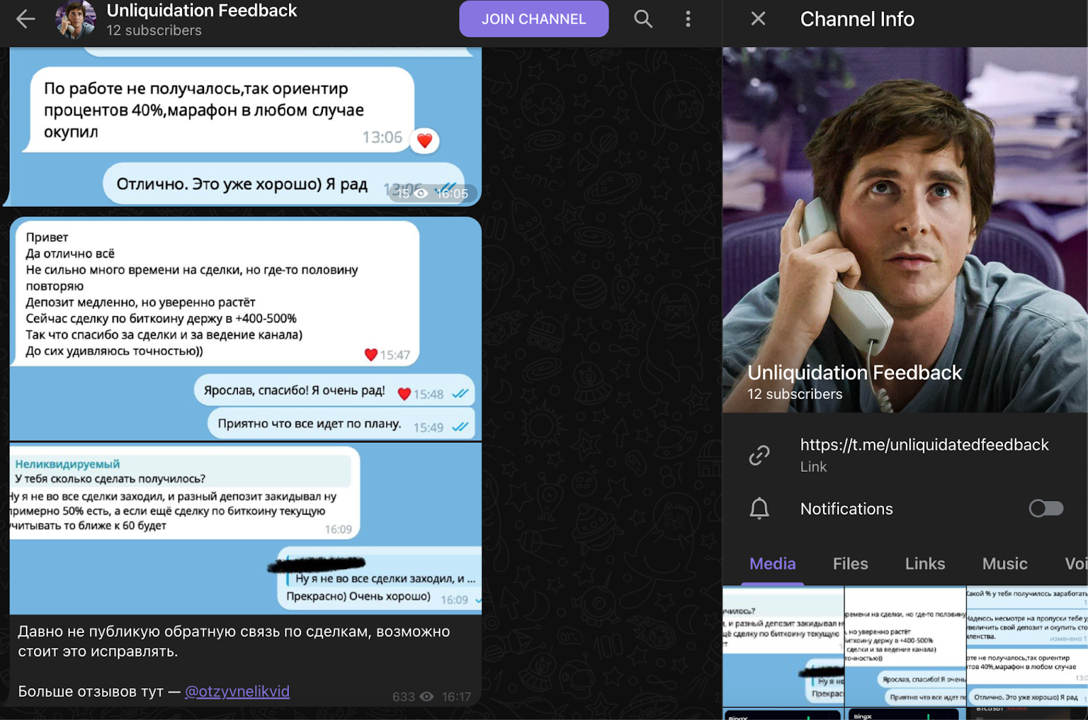Click the views eye icon near 633

point(426,696)
